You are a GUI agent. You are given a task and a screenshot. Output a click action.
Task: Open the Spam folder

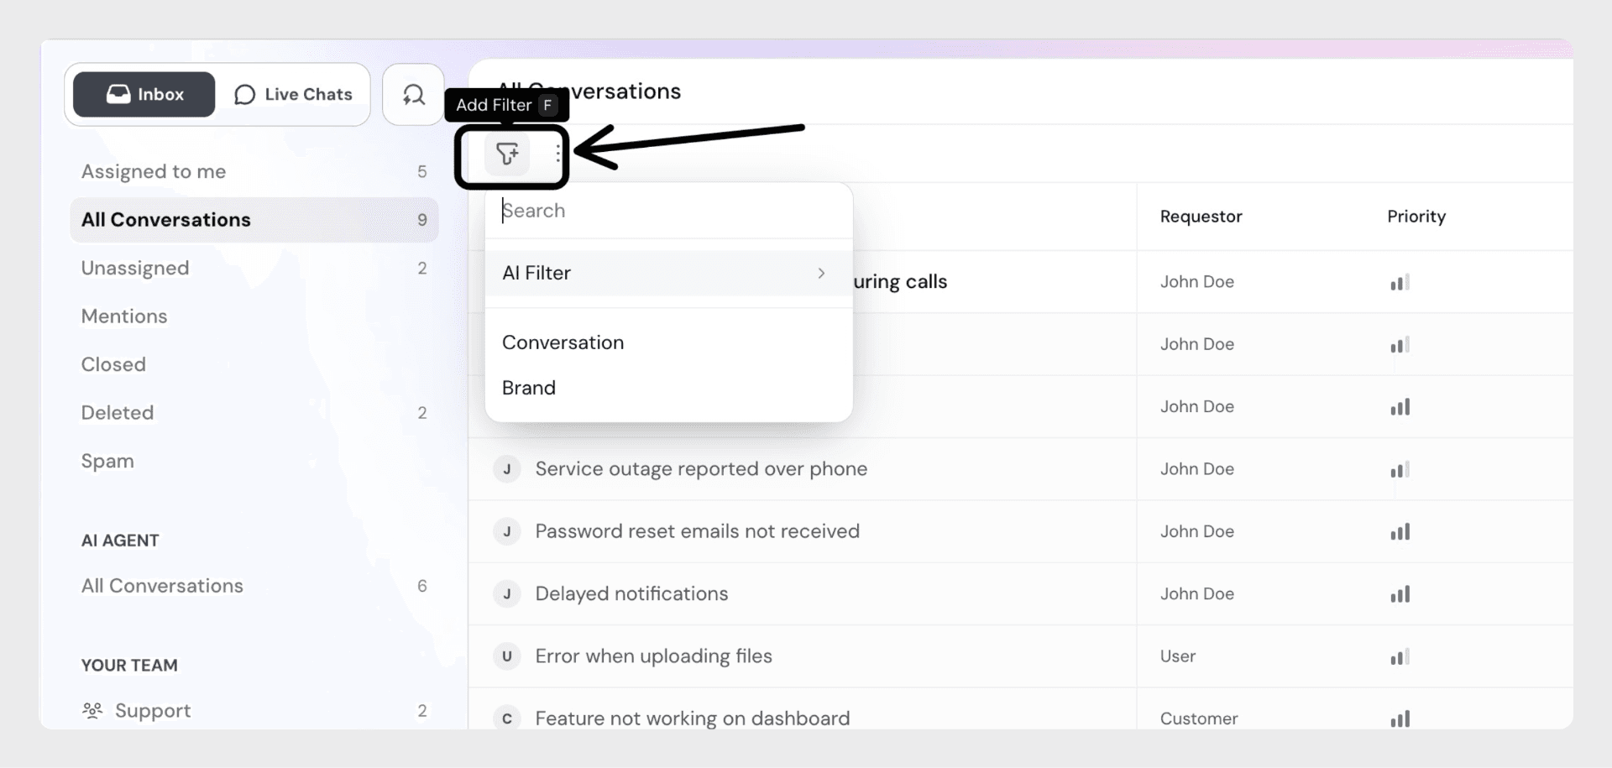click(x=107, y=461)
